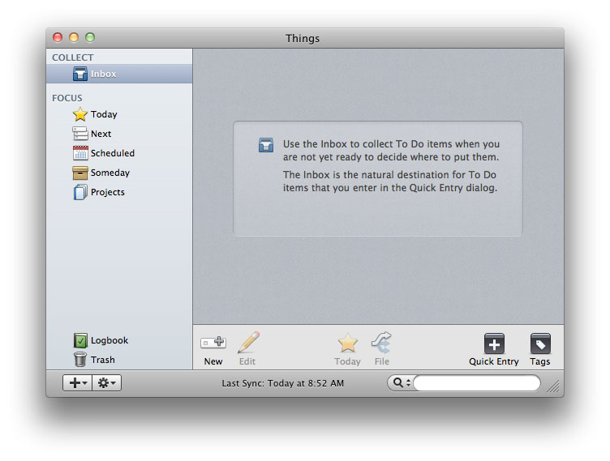Click the Last Sync status text
Screen dimensions: 610x461
[283, 383]
